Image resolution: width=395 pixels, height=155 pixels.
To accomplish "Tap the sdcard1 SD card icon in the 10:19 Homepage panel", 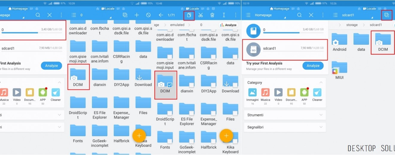I will (x=253, y=49).
